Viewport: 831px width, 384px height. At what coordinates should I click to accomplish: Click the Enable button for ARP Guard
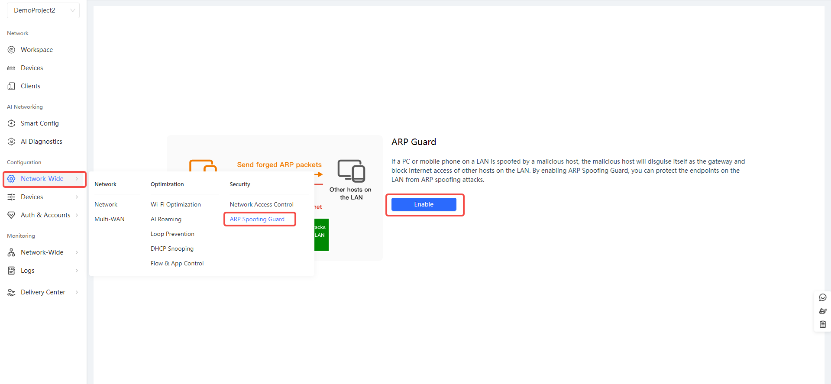coord(424,204)
